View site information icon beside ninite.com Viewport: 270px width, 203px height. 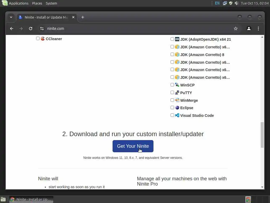(42, 29)
